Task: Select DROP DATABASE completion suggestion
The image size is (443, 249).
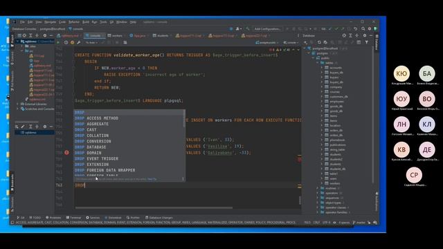Action: (x=129, y=147)
